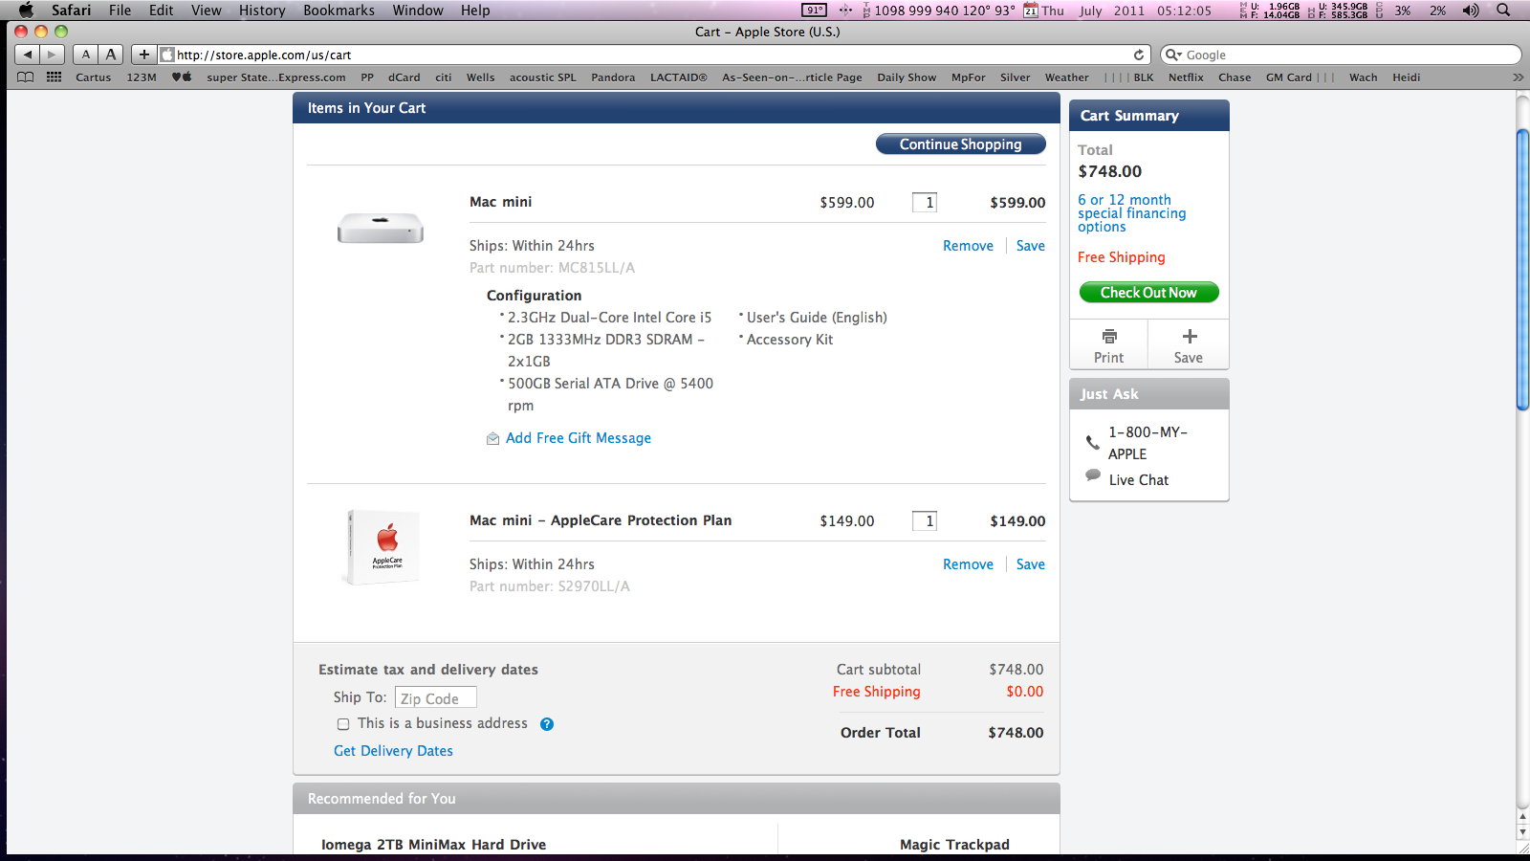1530x861 pixels.
Task: Open the History menu
Action: click(262, 11)
